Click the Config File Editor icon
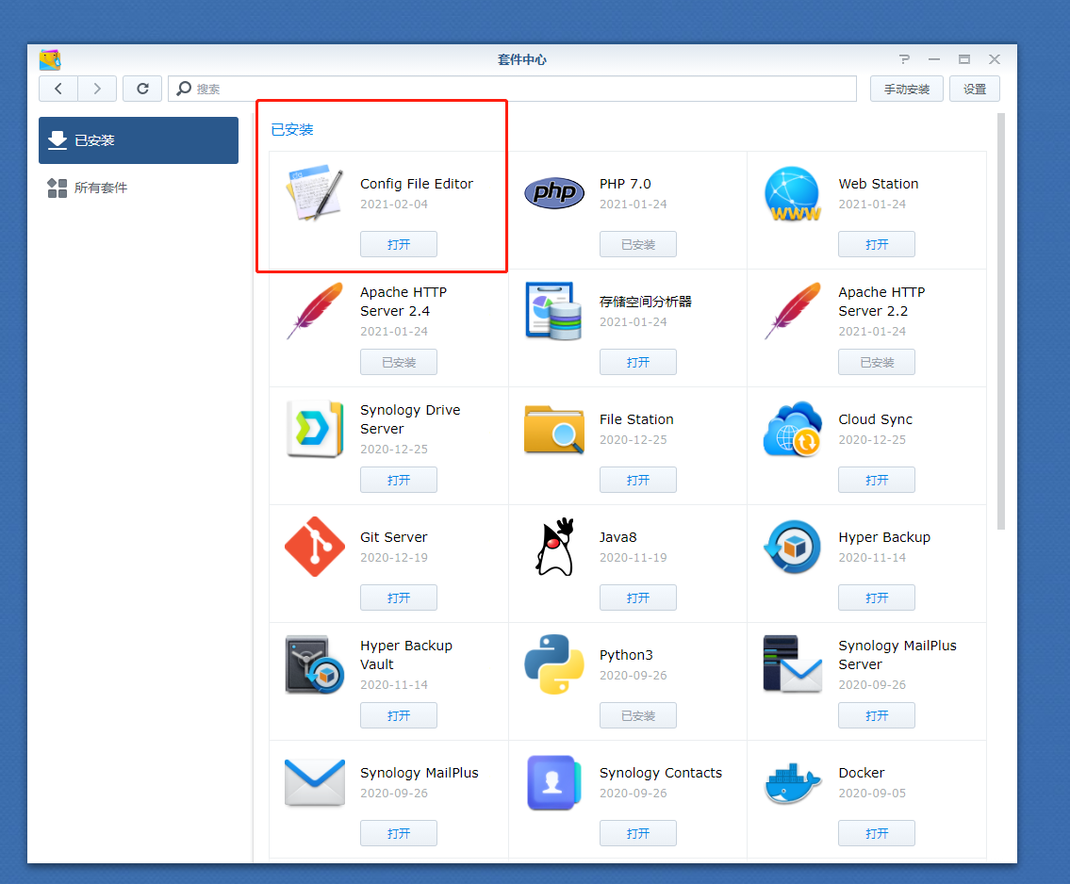 pyautogui.click(x=315, y=192)
